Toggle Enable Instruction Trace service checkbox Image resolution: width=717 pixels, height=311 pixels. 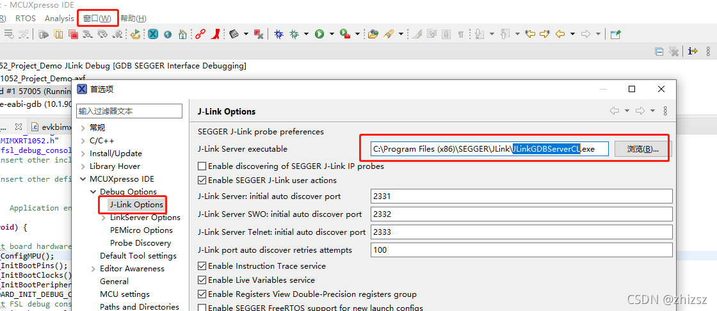202,266
